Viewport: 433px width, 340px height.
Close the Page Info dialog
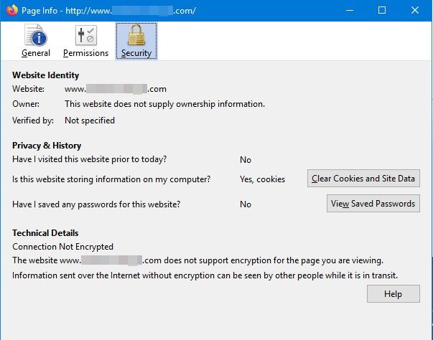(x=416, y=11)
